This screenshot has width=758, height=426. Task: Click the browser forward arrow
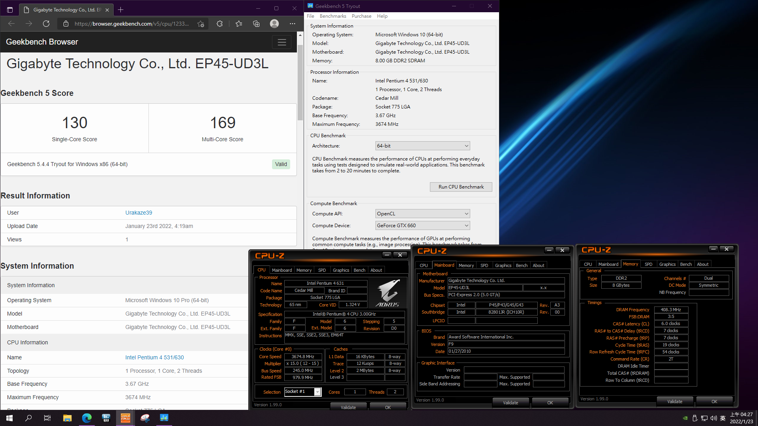point(29,24)
